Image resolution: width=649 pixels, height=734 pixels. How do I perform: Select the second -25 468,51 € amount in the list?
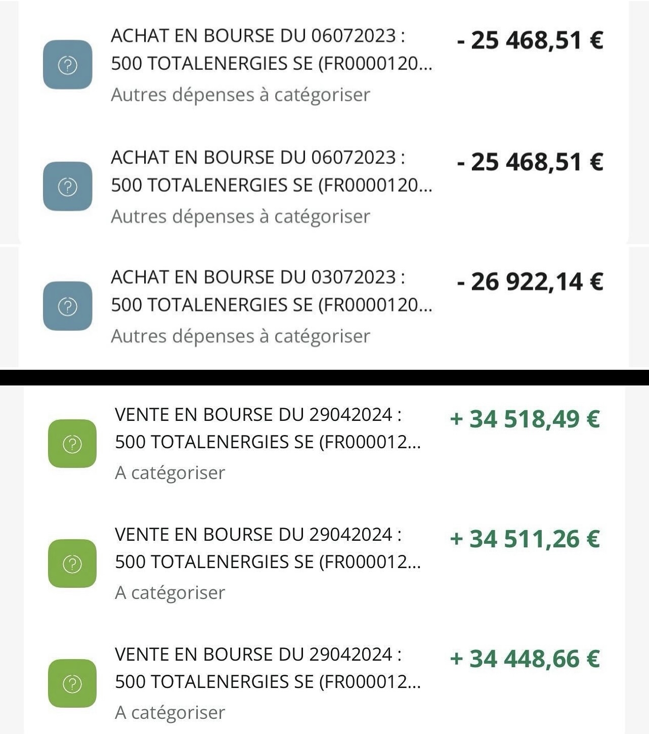[x=530, y=162]
